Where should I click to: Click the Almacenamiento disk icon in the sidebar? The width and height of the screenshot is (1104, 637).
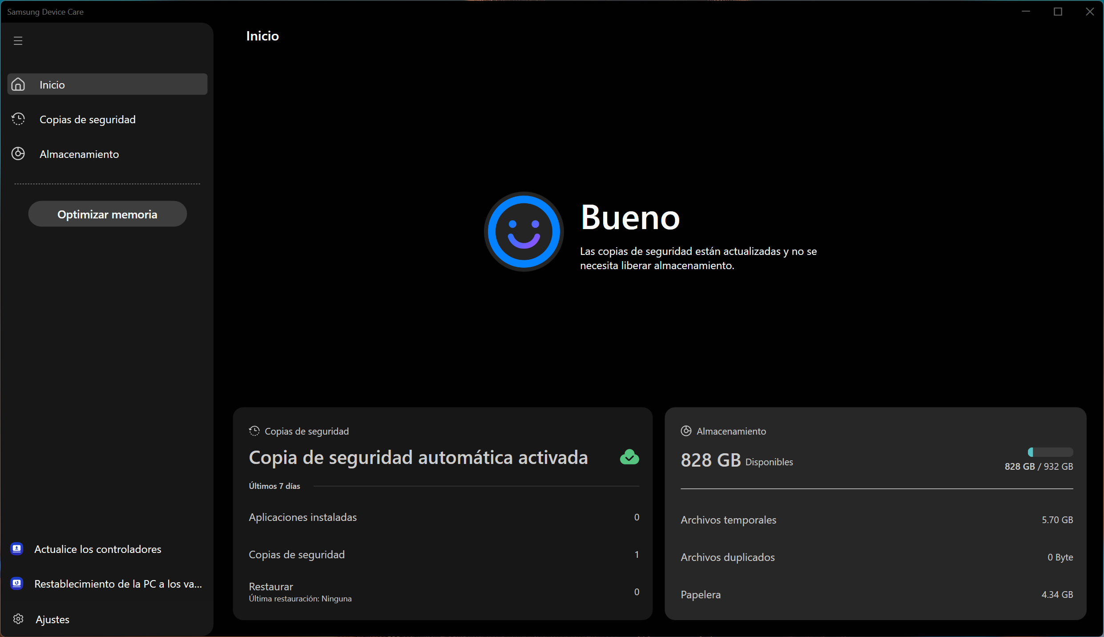tap(18, 154)
